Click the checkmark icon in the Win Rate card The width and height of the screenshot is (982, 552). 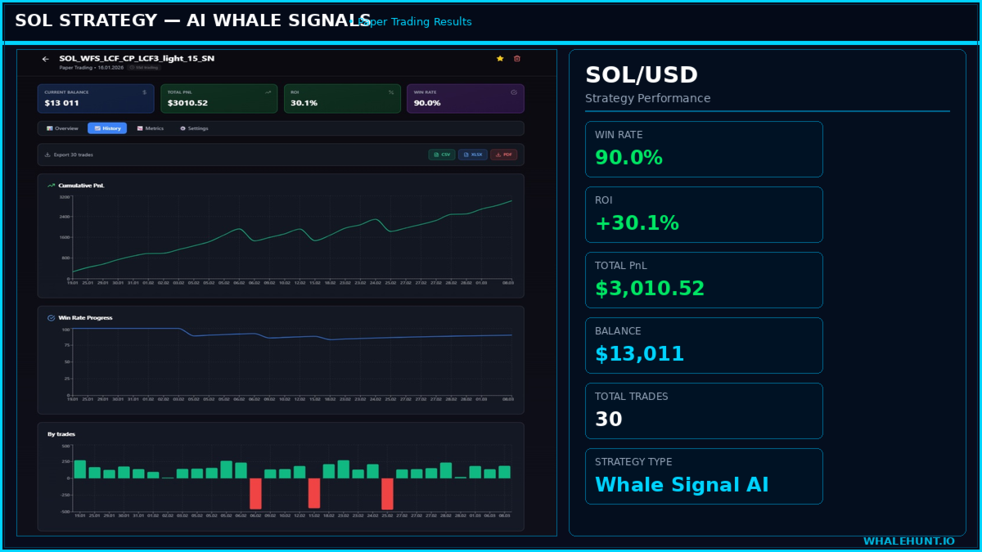(x=514, y=92)
